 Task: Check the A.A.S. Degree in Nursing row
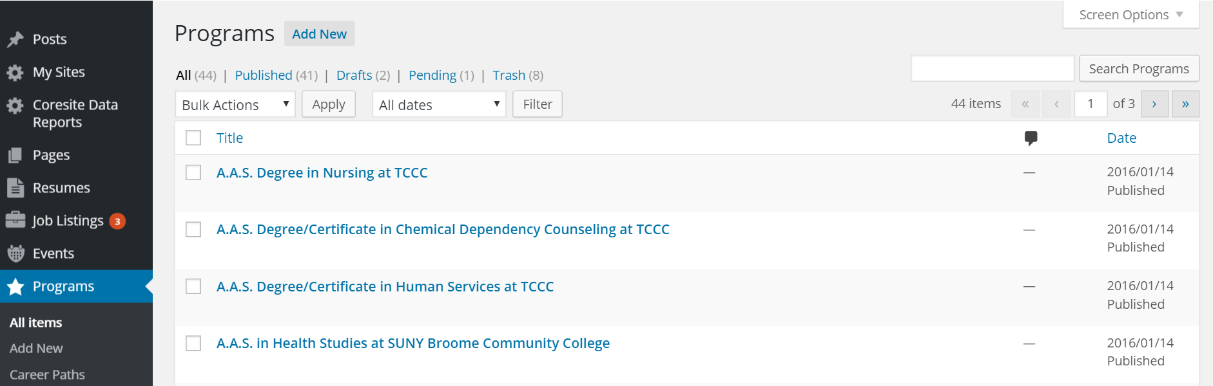pos(193,172)
